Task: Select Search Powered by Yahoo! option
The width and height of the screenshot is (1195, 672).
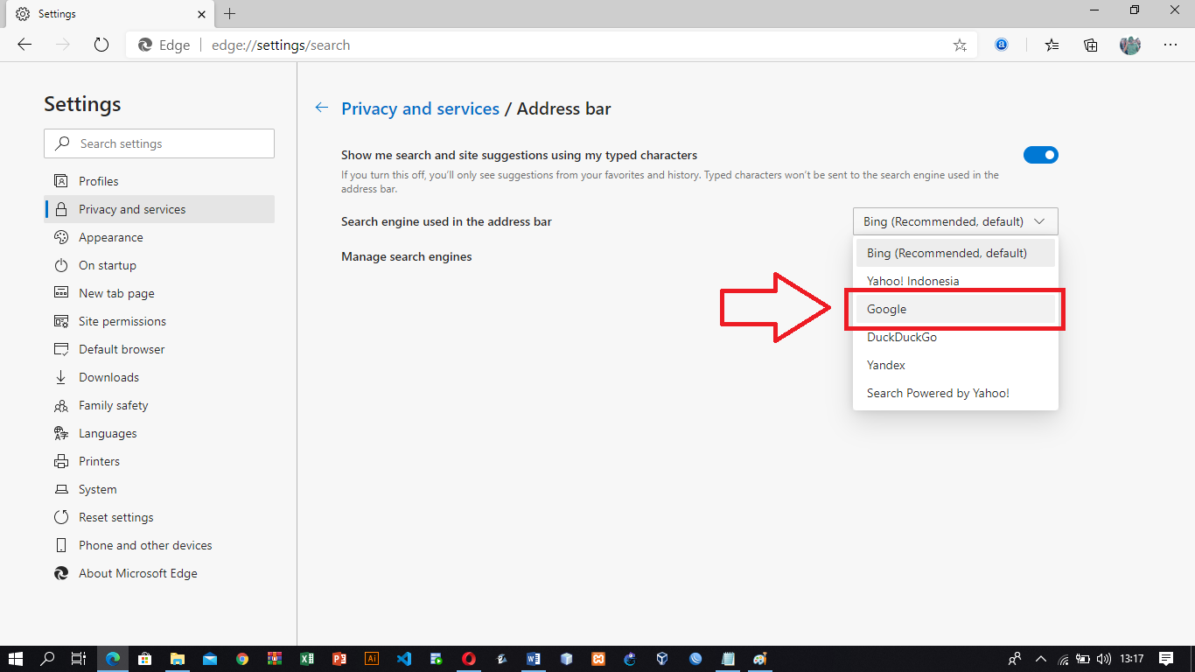Action: pos(955,393)
